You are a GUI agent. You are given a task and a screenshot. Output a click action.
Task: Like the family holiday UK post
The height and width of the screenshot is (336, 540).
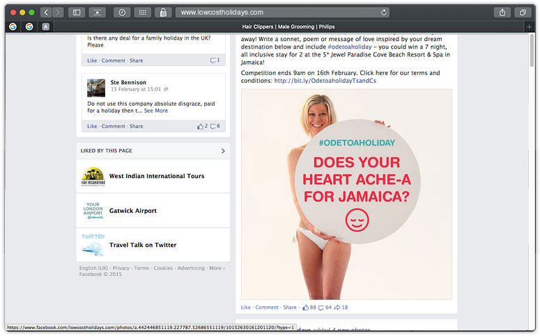click(92, 61)
